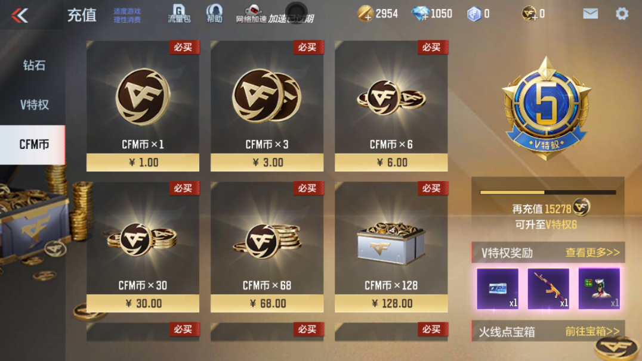Image resolution: width=642 pixels, height=361 pixels.
Task: Switch to the V特权 tab
Action: pyautogui.click(x=33, y=105)
